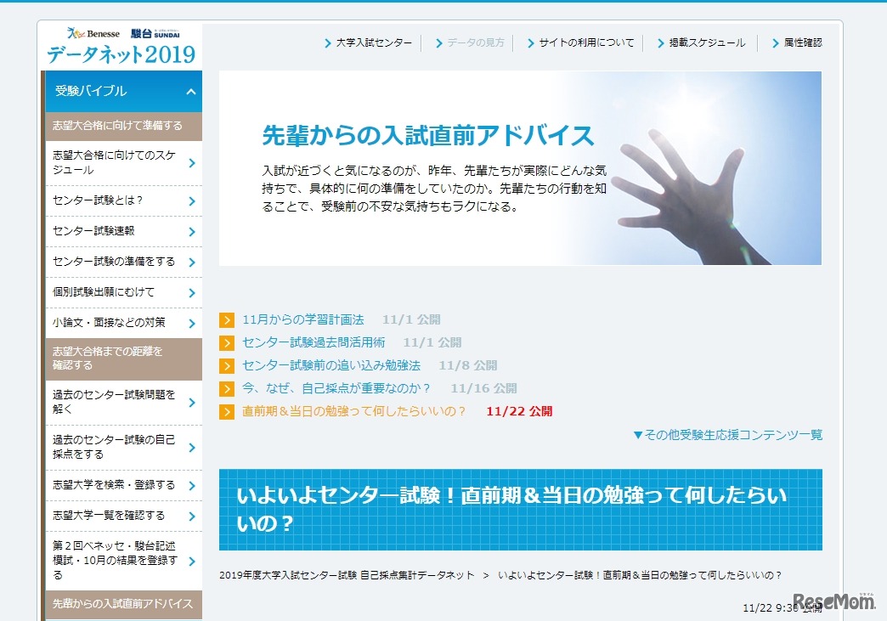Click the arrow on 小論文・面接などの対策

pyautogui.click(x=193, y=323)
